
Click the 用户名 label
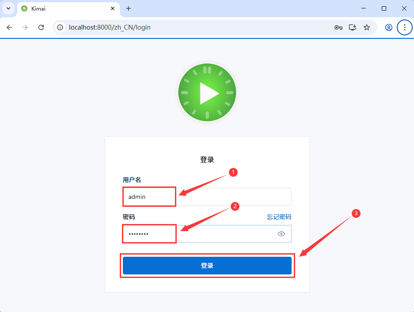(132, 180)
